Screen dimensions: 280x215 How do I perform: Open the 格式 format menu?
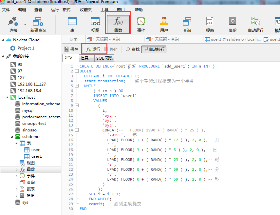[66, 10]
